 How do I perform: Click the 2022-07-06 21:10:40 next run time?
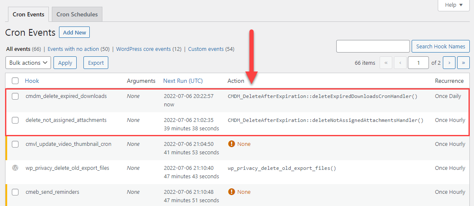click(189, 168)
